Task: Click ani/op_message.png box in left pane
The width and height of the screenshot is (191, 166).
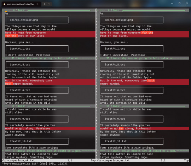Action: (37, 20)
